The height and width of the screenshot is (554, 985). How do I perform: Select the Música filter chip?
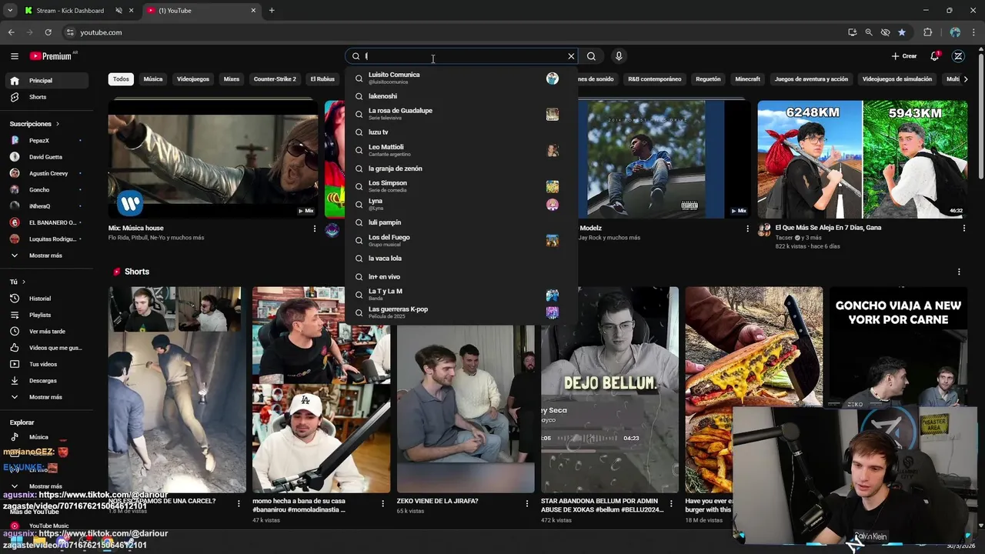153,79
